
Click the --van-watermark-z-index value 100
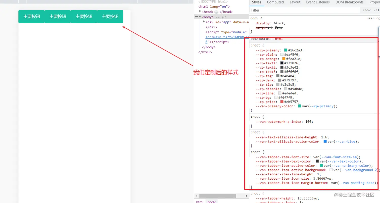(x=309, y=122)
